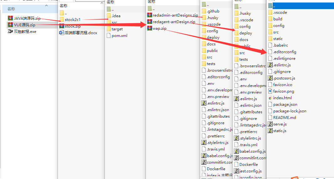Select the static.js script file
Screen dimensions: 334x179
277,131
